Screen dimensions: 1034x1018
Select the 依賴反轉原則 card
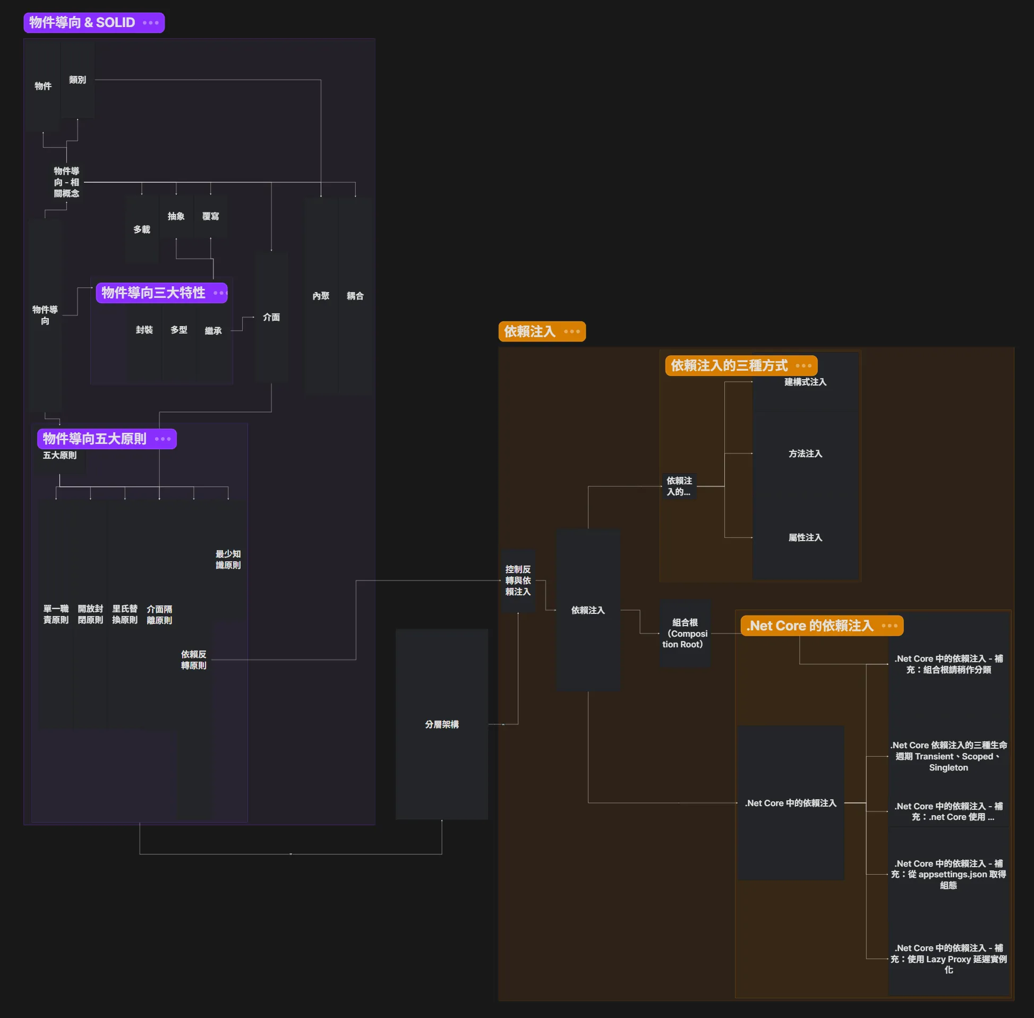[193, 660]
